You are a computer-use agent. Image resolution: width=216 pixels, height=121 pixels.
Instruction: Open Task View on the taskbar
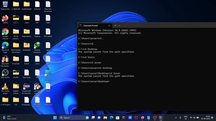pyautogui.click(x=93, y=118)
